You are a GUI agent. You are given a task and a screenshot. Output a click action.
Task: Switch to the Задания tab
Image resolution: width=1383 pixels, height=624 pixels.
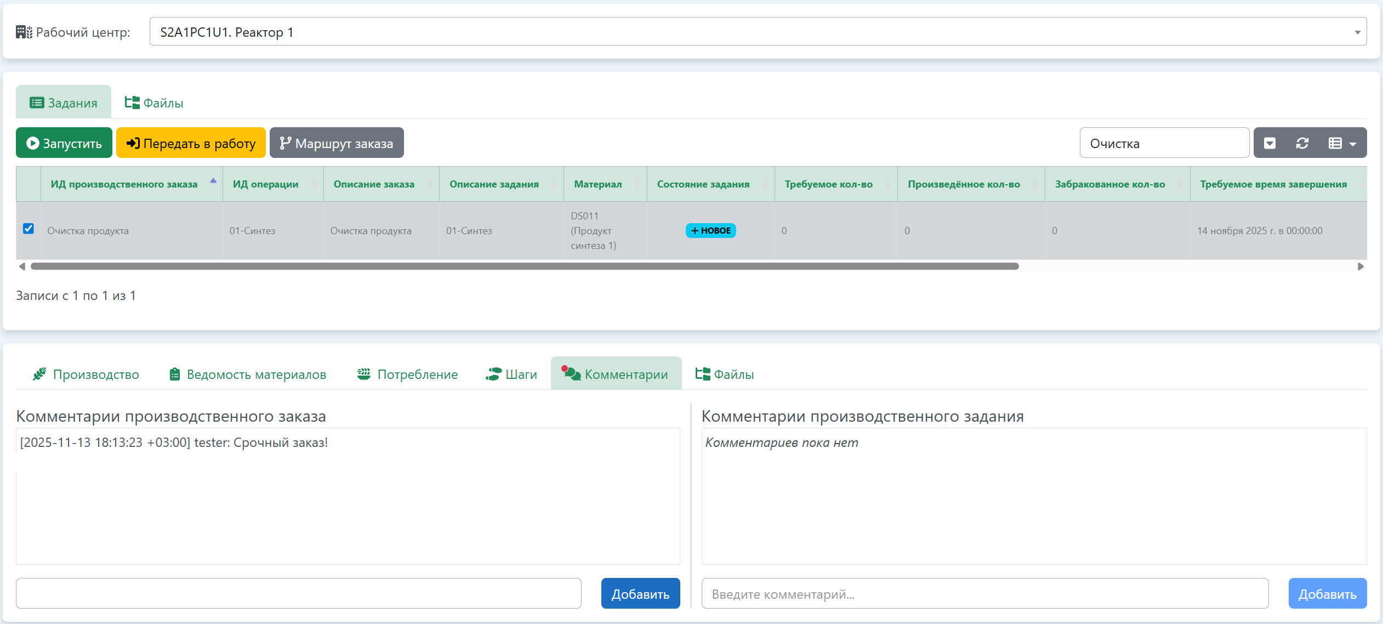64,103
